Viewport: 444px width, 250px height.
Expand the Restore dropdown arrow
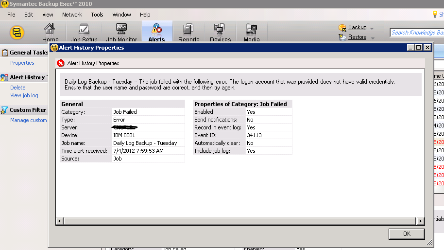tap(373, 38)
